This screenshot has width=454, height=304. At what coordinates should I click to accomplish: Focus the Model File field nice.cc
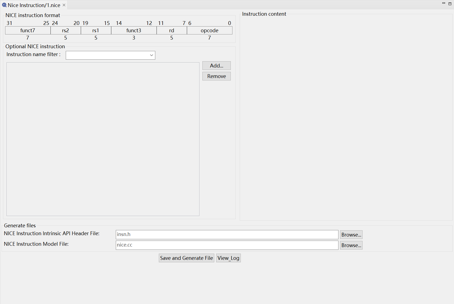point(227,245)
